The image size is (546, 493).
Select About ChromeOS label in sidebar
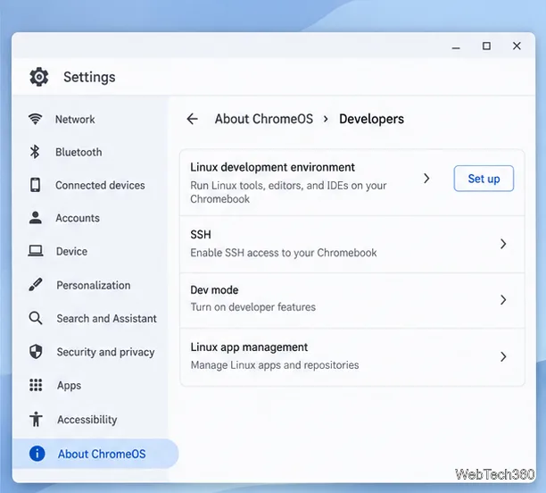tap(102, 454)
